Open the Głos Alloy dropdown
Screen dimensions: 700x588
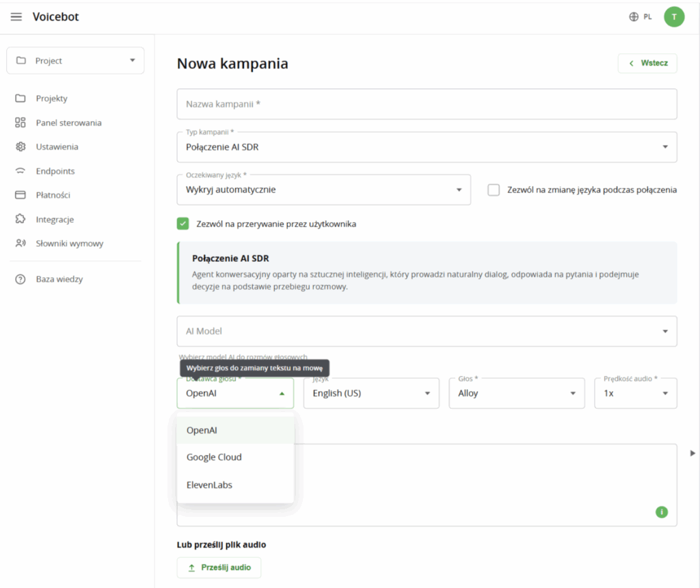517,393
